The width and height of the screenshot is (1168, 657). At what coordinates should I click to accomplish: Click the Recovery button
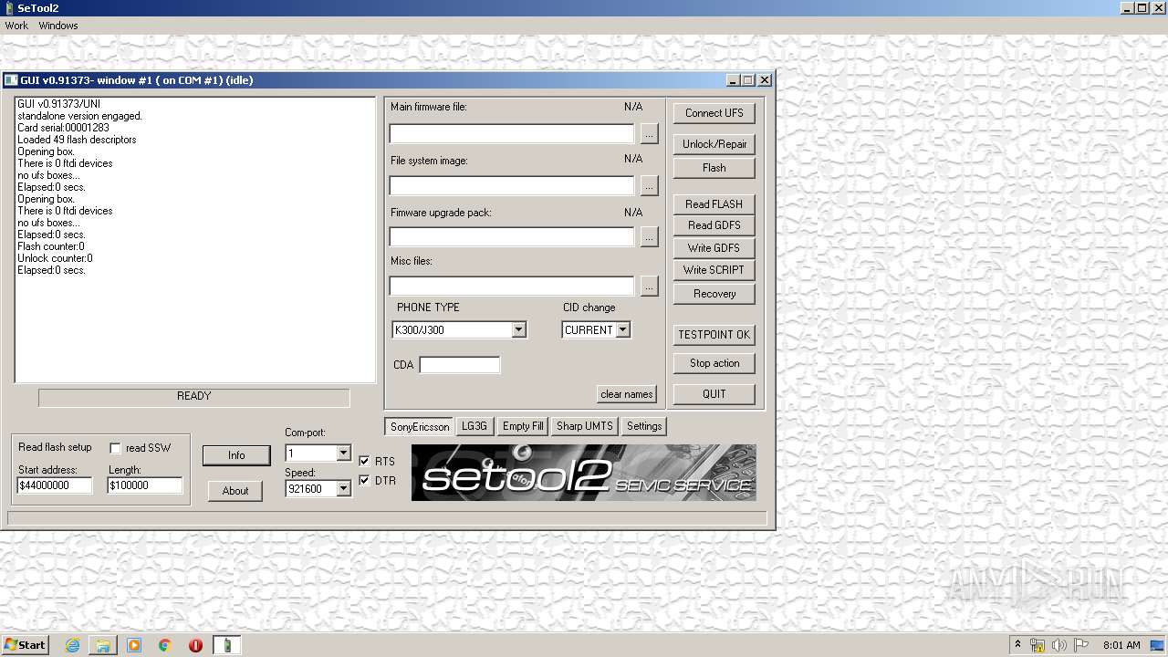pyautogui.click(x=714, y=294)
